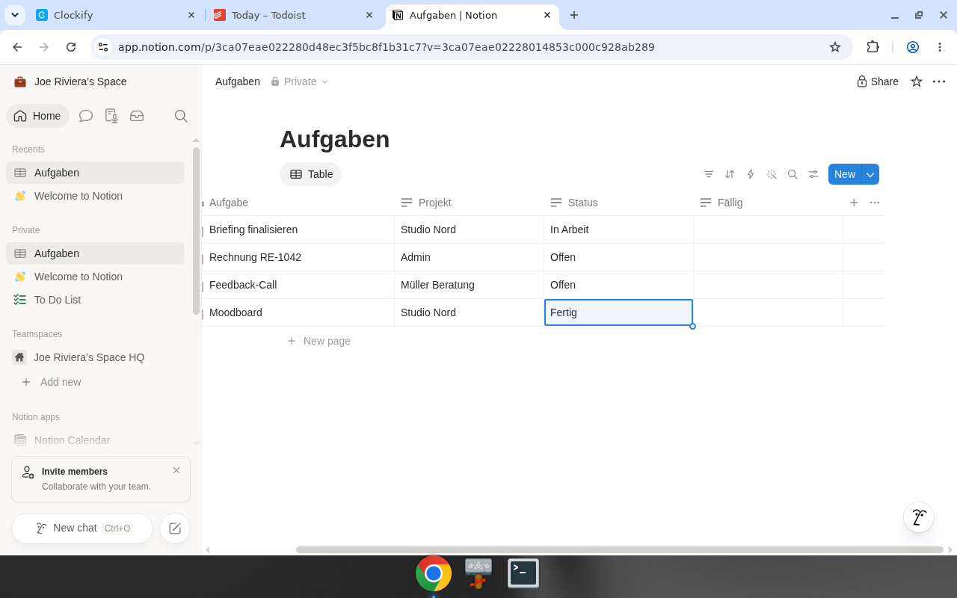Image resolution: width=957 pixels, height=598 pixels.
Task: Open the dropdown arrow beside New button
Action: (870, 174)
